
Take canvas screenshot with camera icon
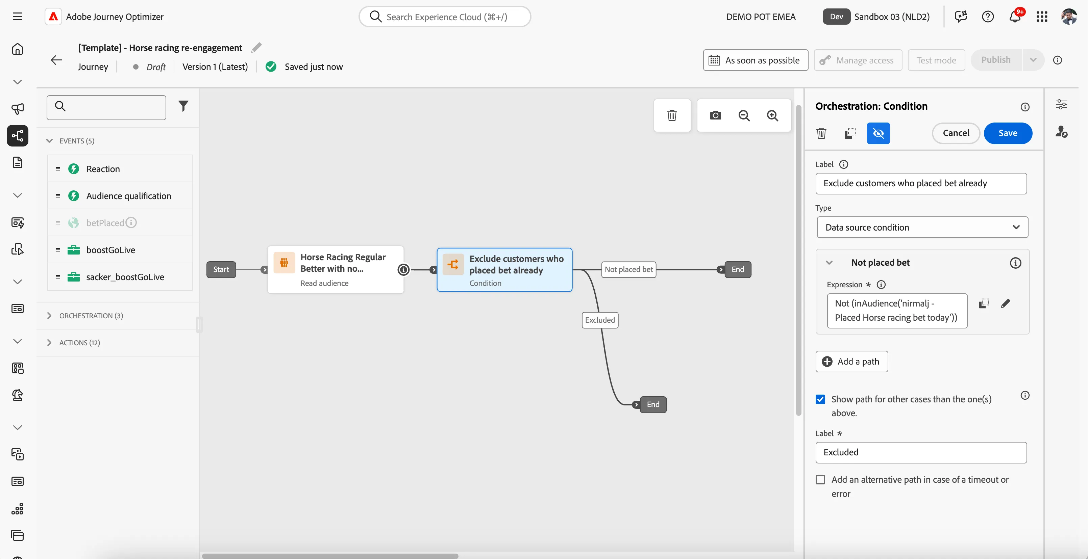point(715,115)
